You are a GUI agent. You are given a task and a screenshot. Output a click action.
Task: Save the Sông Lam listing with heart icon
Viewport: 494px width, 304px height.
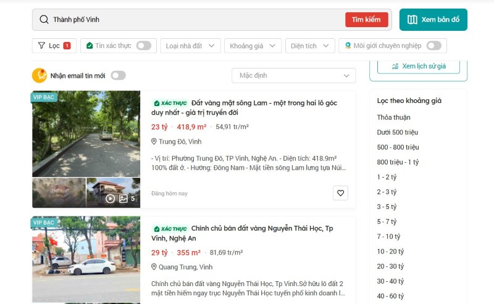pos(341,193)
